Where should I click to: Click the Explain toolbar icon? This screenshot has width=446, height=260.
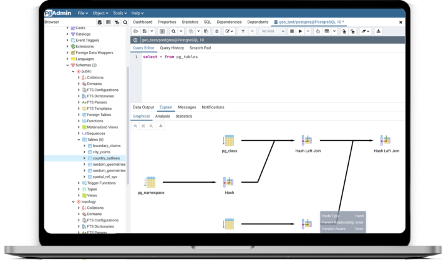click(x=318, y=31)
